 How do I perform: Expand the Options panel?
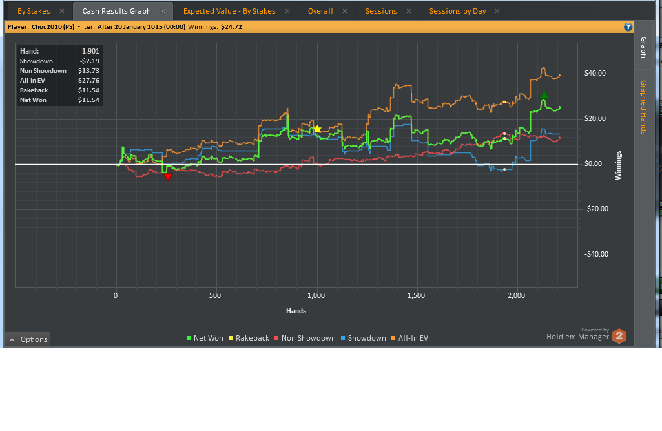point(28,339)
